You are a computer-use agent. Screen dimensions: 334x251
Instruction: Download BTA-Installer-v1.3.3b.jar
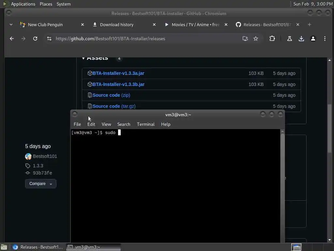(118, 84)
